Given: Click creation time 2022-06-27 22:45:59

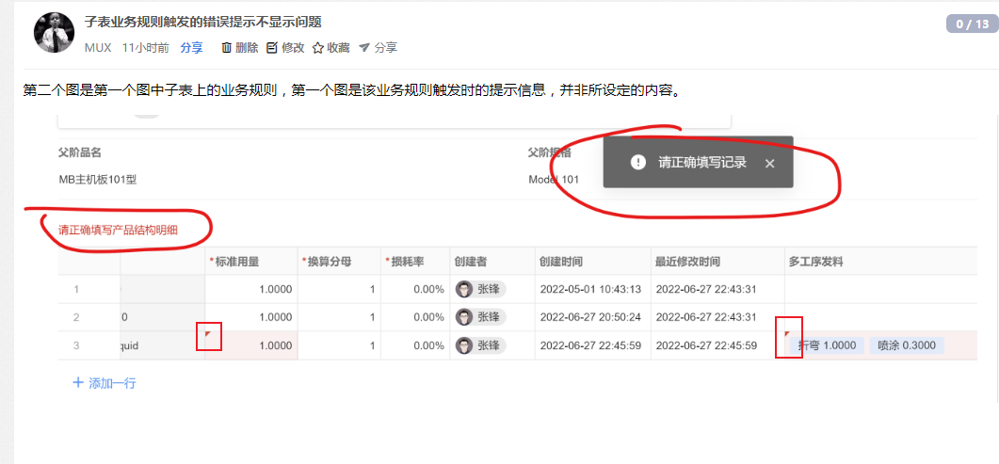Looking at the screenshot, I should point(590,345).
